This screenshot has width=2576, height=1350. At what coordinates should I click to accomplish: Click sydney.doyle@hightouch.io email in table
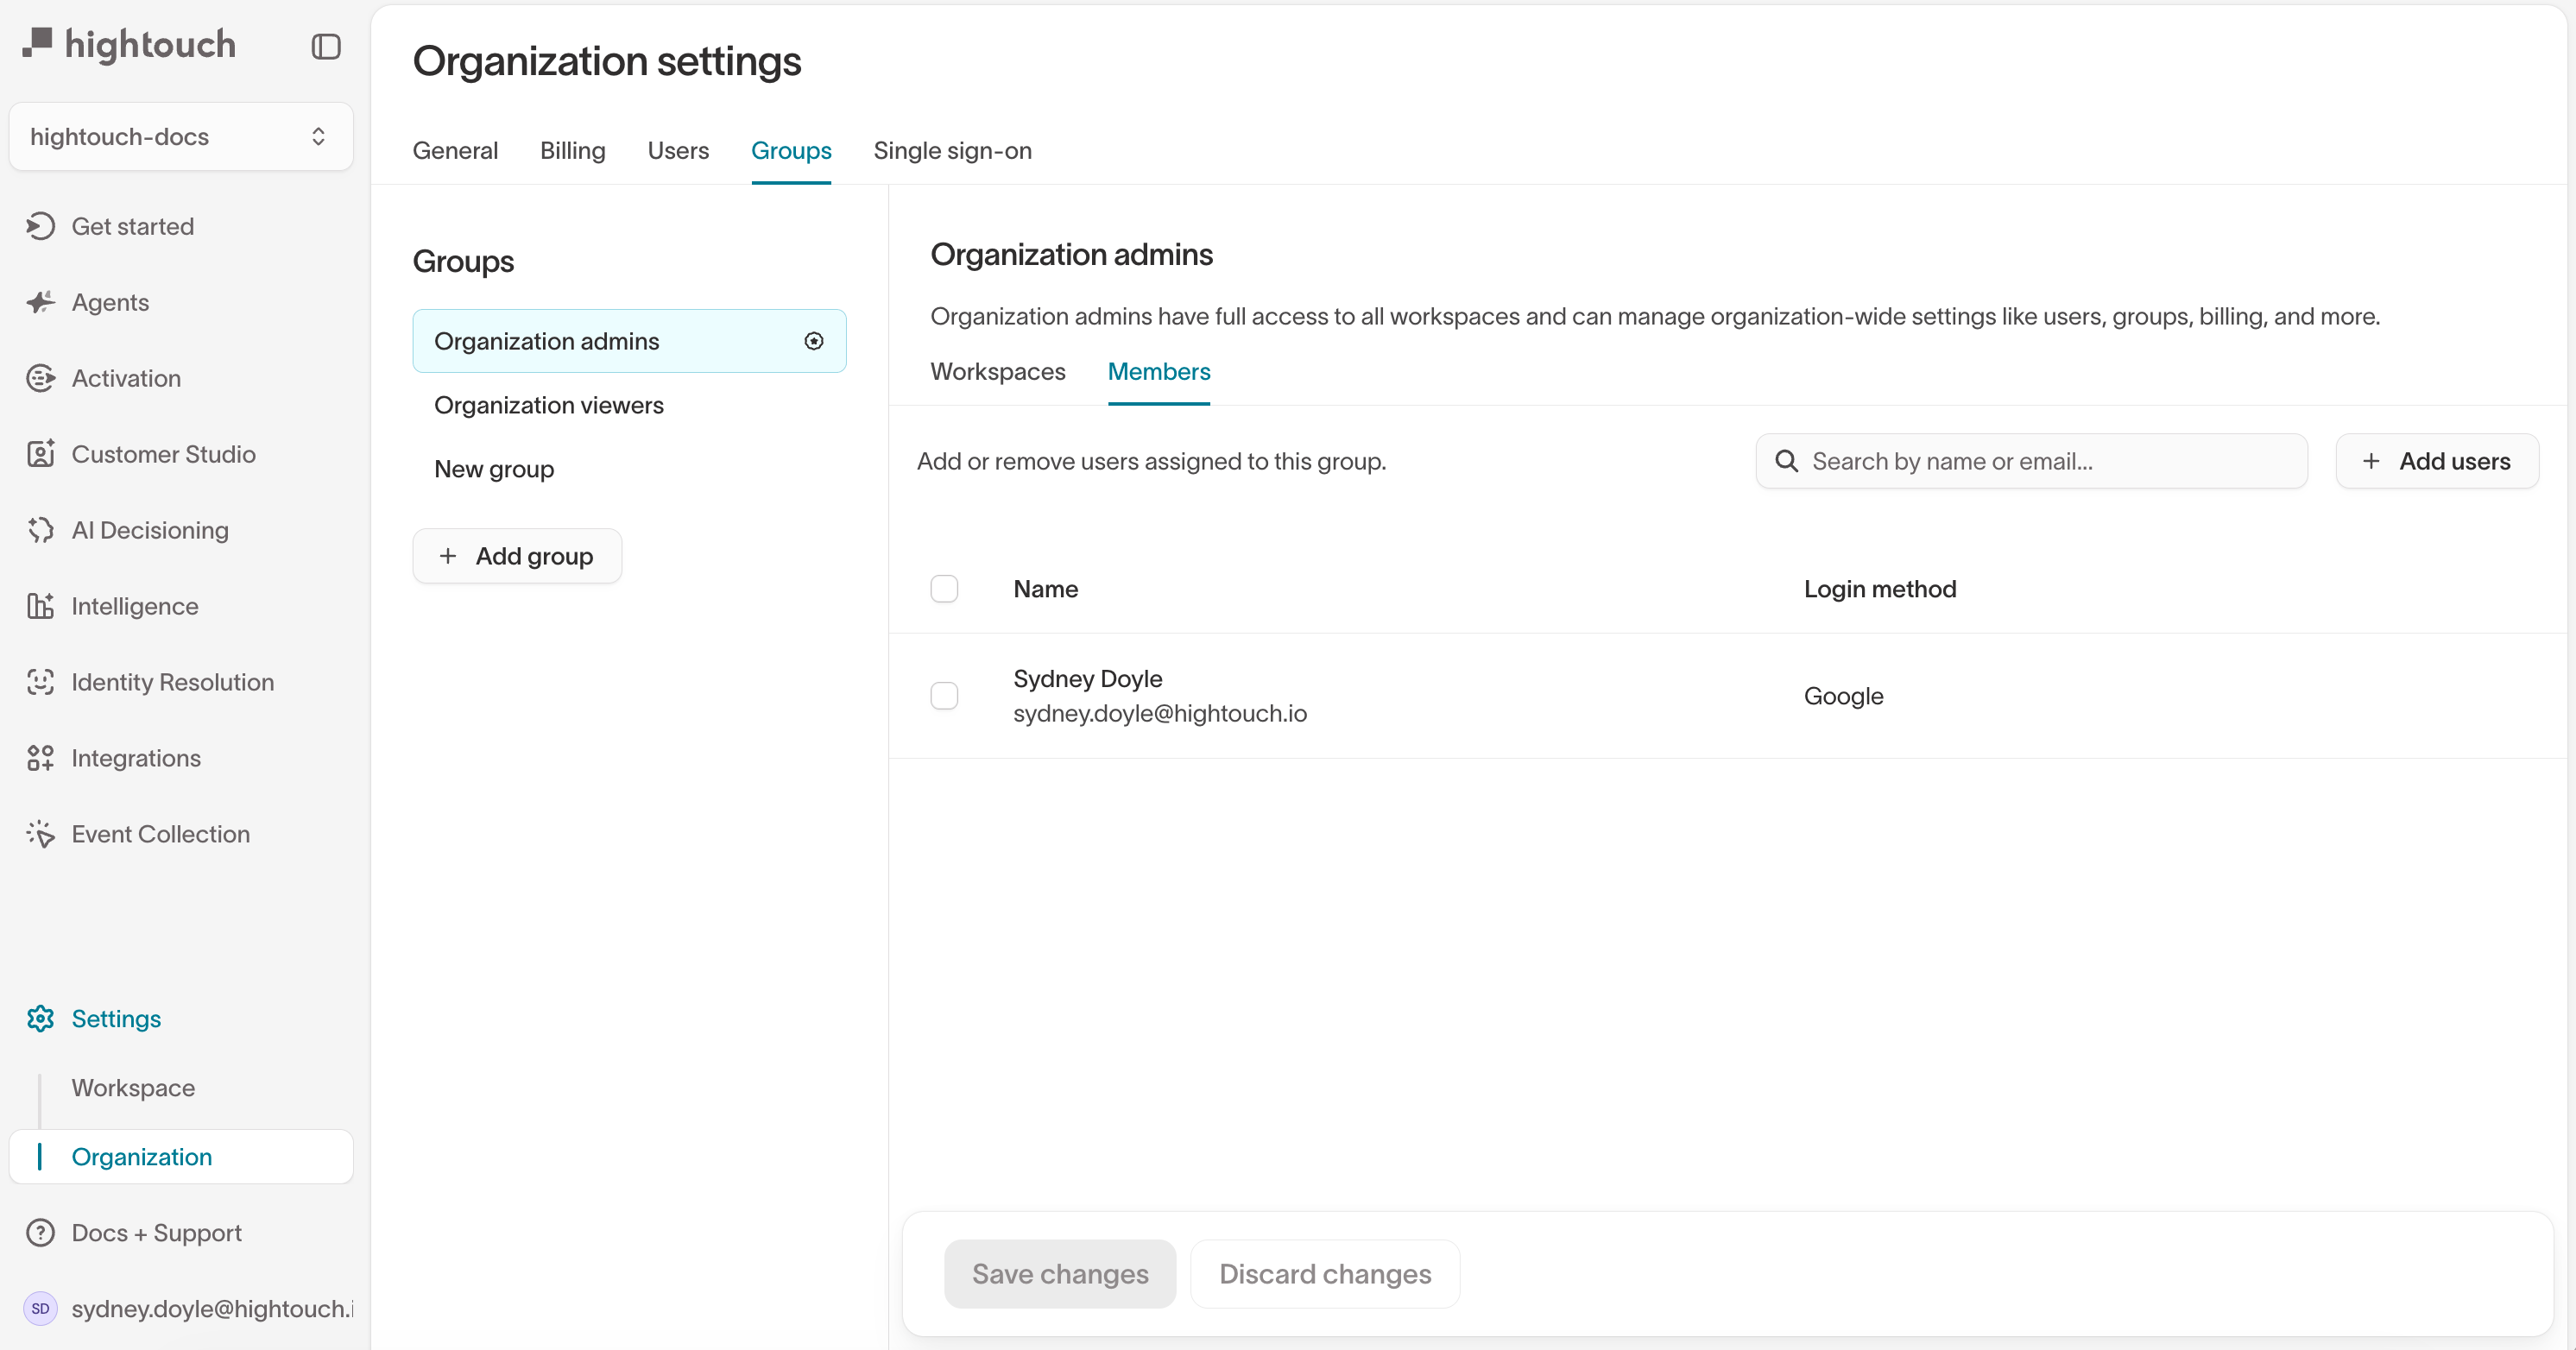[1160, 713]
